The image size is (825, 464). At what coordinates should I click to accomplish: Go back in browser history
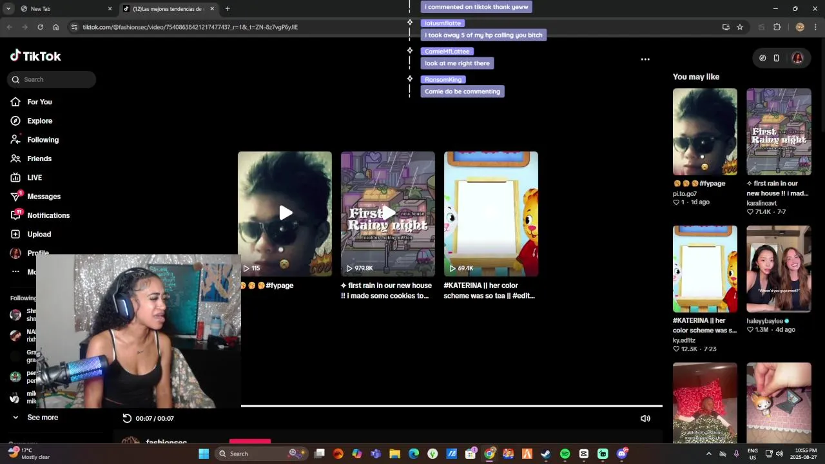[x=9, y=27]
